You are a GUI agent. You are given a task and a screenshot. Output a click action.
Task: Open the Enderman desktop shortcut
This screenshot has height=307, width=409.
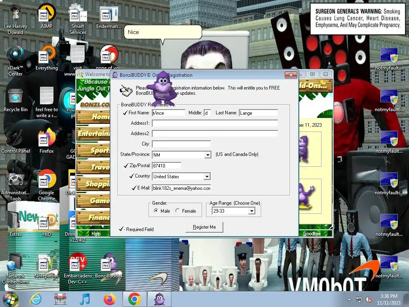pyautogui.click(x=109, y=17)
